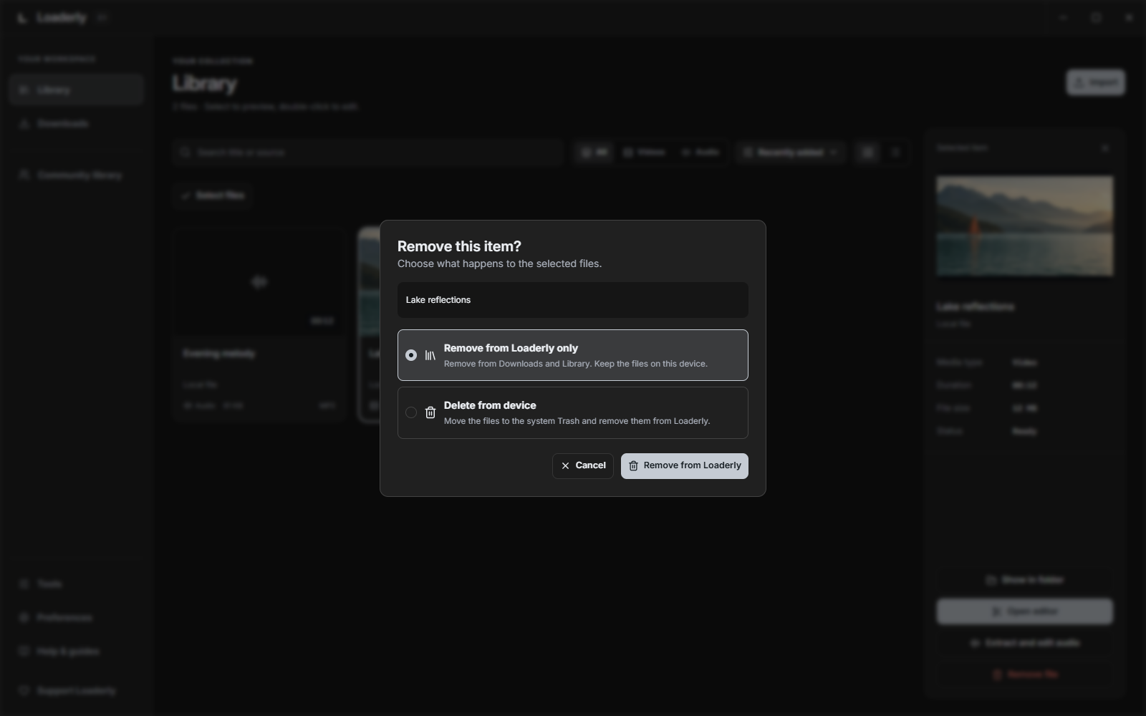Click the Remove this item? dialog heading

(459, 246)
